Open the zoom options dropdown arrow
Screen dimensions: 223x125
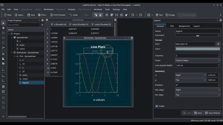153,15
